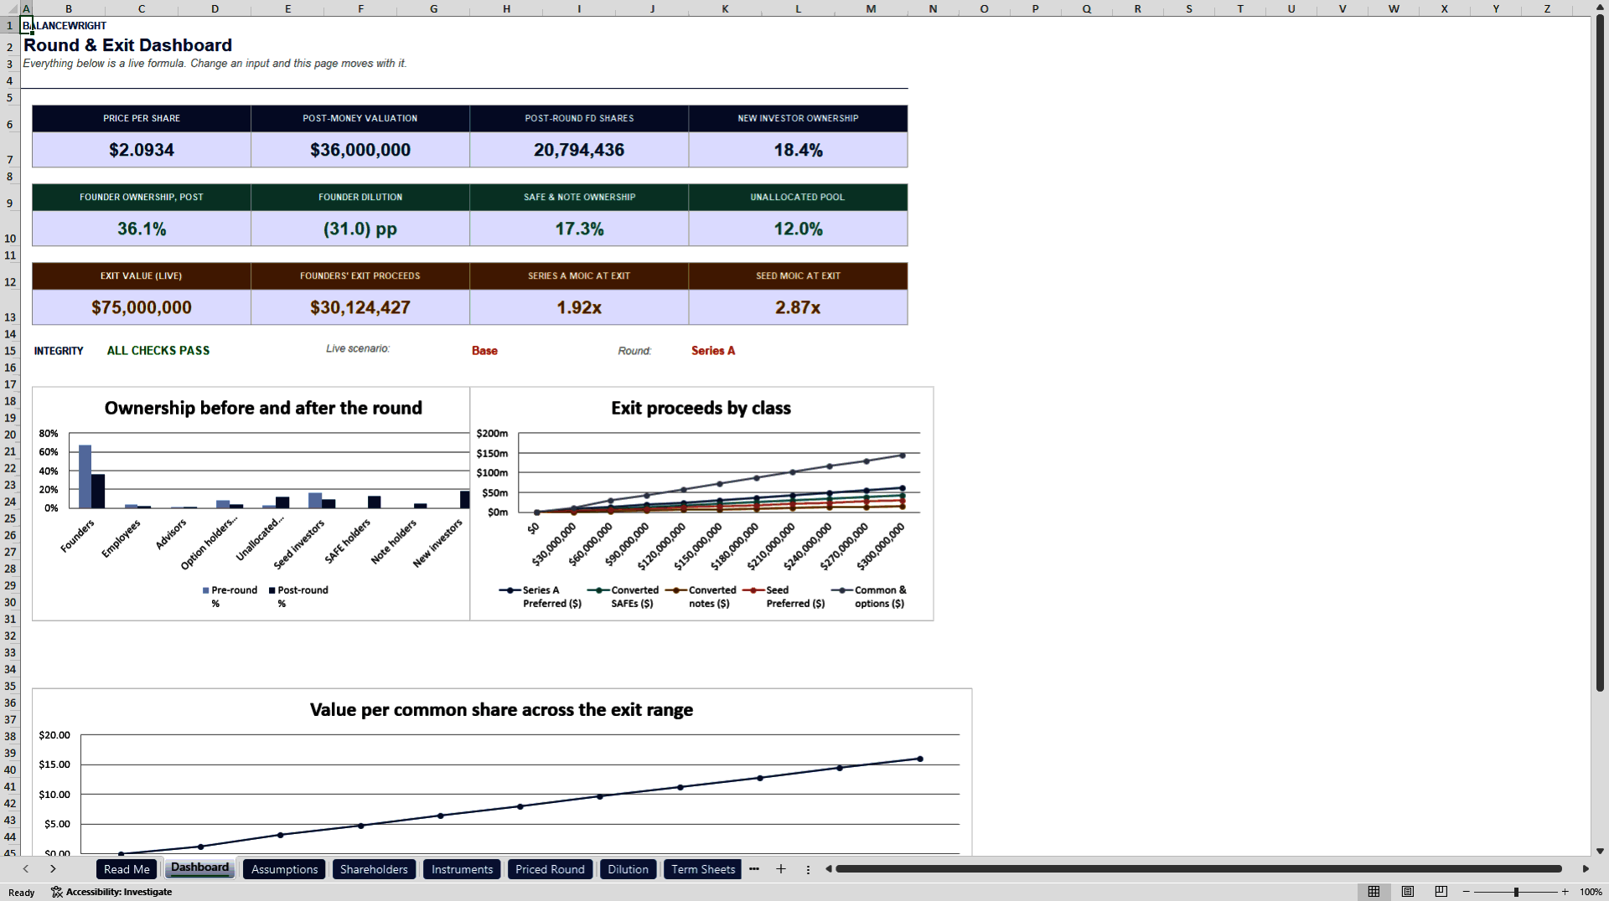Select row header 30
The height and width of the screenshot is (901, 1609).
pyautogui.click(x=10, y=602)
